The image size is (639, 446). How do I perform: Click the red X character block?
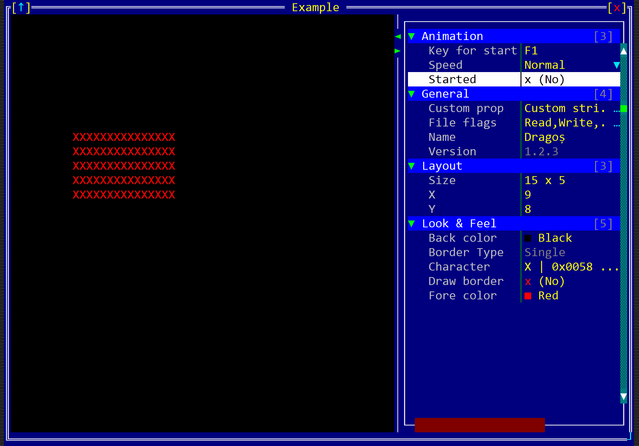point(124,166)
